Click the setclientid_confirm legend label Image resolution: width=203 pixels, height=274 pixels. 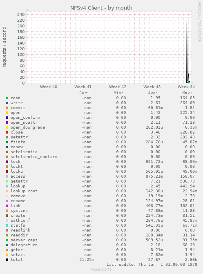[34, 157]
